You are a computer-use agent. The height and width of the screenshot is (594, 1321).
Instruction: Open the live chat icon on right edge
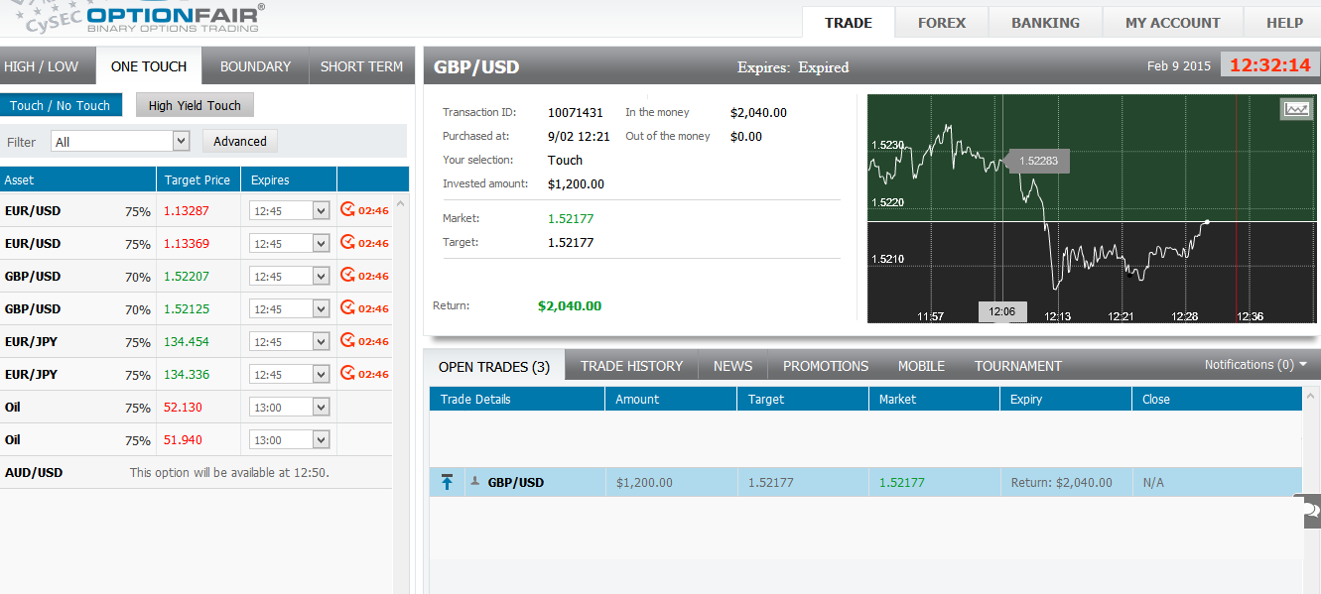point(1311,511)
